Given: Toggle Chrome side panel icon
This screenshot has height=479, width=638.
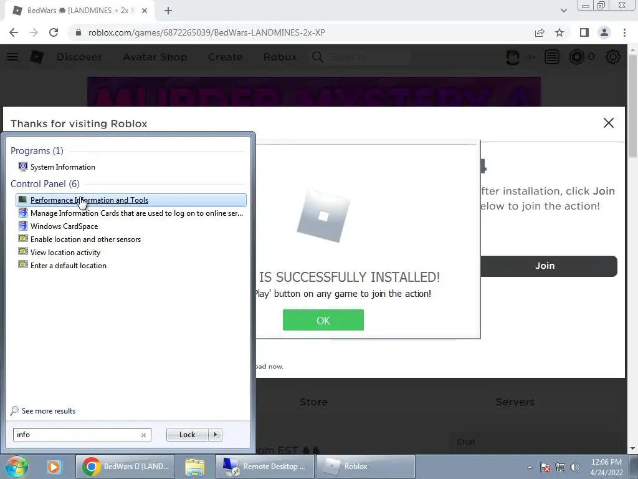Looking at the screenshot, I should coord(584,32).
